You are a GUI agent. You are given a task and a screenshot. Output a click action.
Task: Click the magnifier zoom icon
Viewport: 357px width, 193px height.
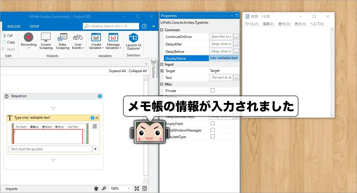click(x=104, y=189)
